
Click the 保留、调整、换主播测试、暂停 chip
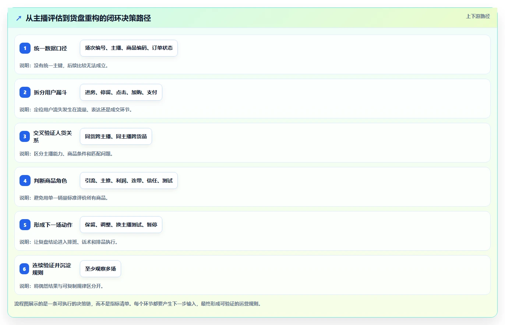(121, 225)
